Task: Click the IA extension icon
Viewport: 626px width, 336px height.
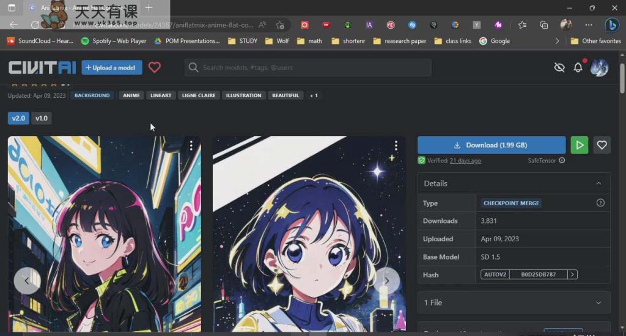Action: click(369, 24)
